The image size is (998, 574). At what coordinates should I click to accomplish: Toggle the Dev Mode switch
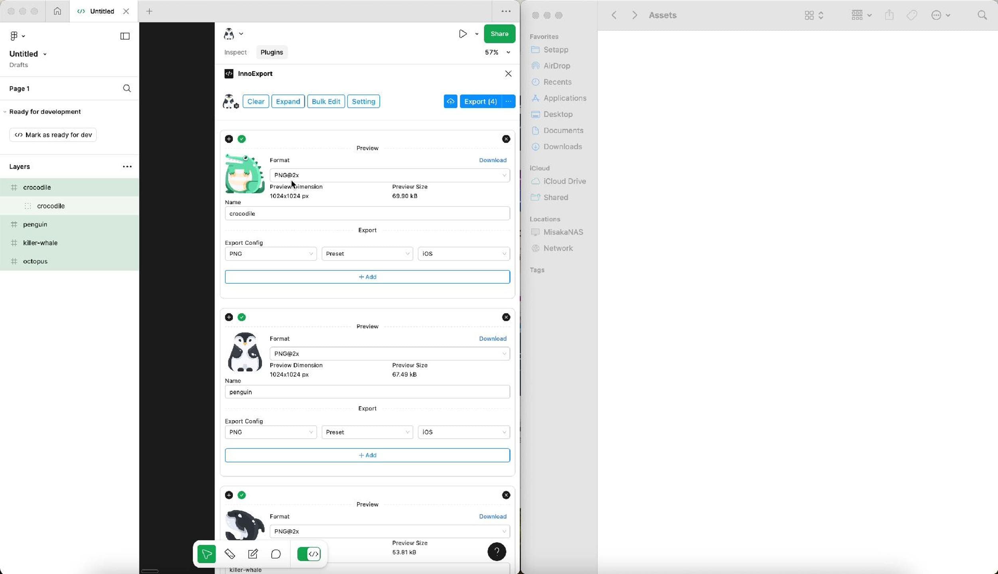pyautogui.click(x=309, y=554)
